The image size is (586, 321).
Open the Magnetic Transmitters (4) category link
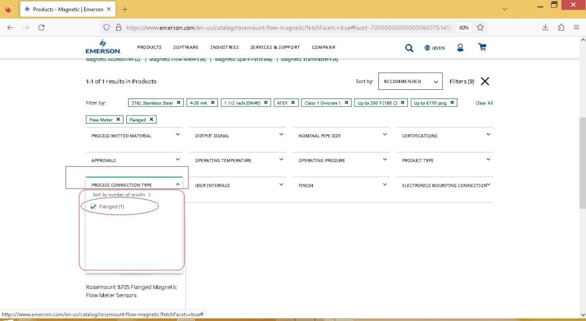click(309, 59)
